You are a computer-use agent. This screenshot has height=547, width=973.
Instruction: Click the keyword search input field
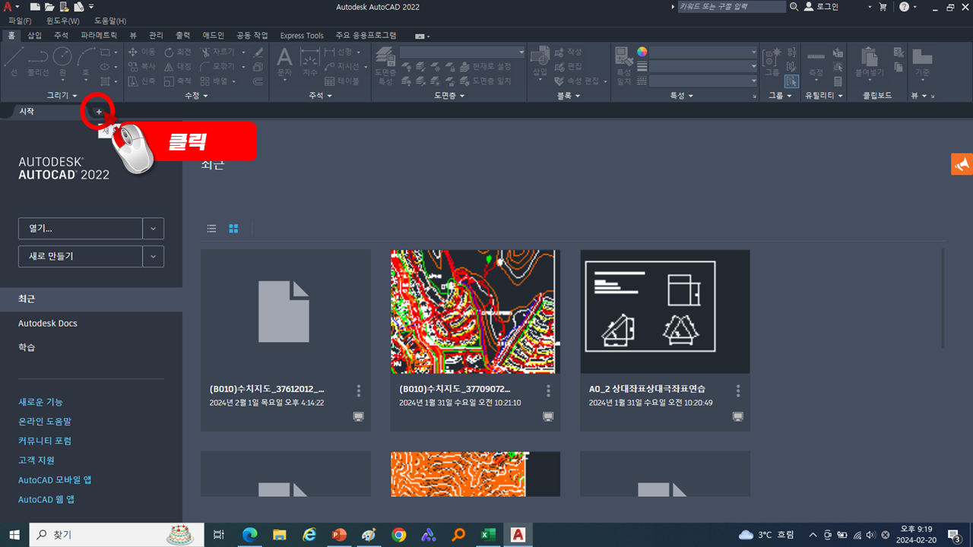pos(731,7)
